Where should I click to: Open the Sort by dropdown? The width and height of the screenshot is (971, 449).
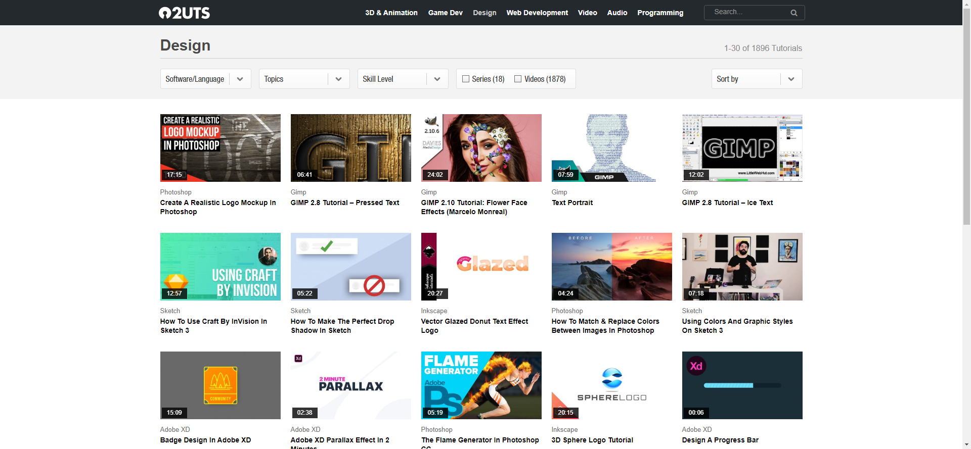click(x=757, y=79)
